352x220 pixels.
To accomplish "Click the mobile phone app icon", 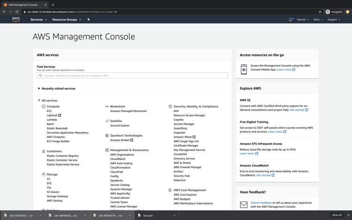I will [244, 69].
